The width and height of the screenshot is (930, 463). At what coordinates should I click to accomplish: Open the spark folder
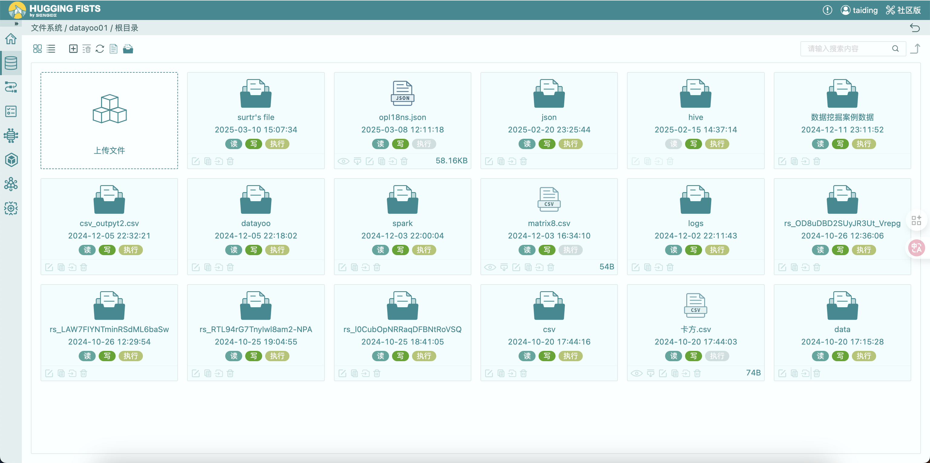(402, 200)
